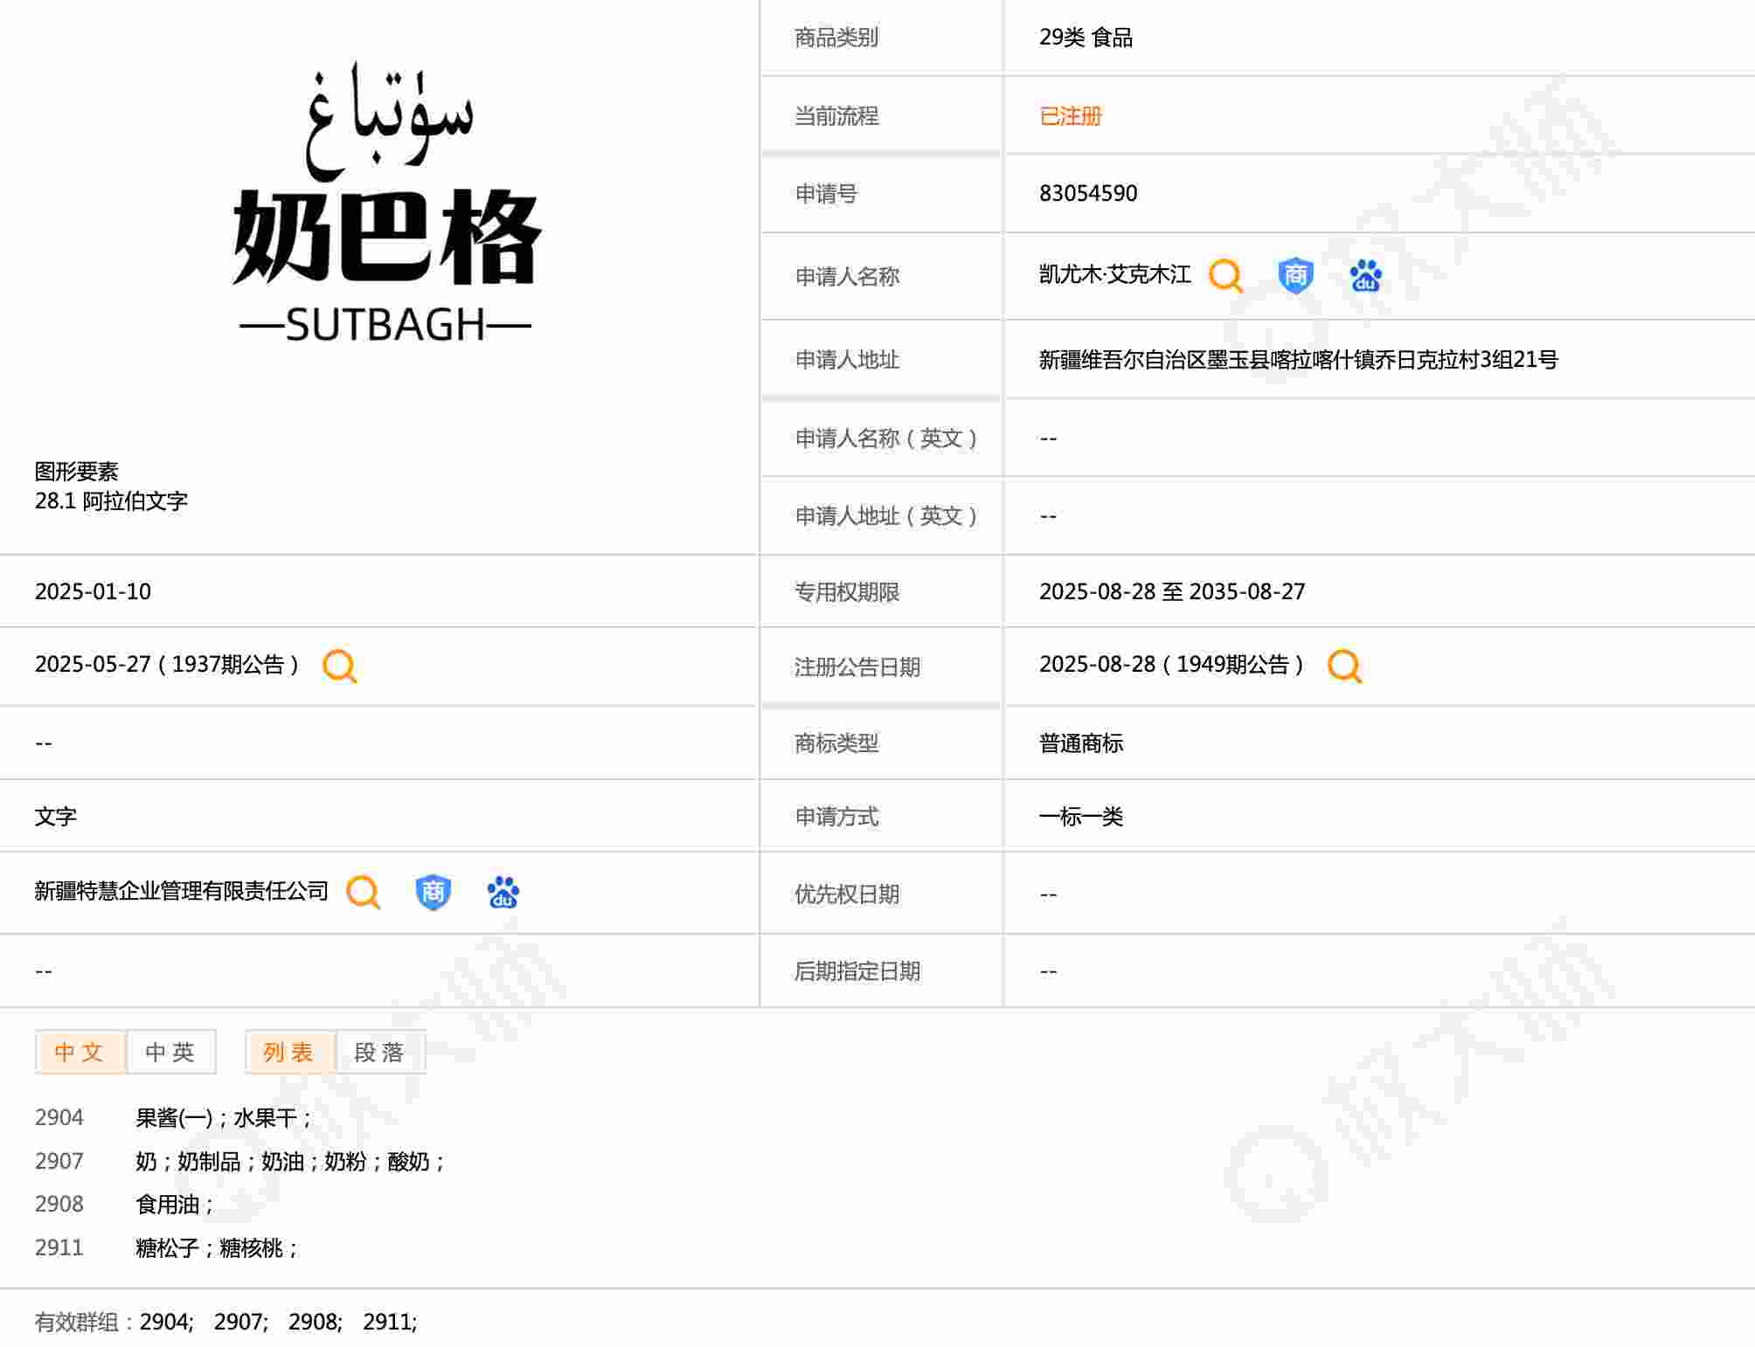1755x1347 pixels.
Task: Click agency name 新疆特慧企业管理有限责任公司
Action: pos(181,891)
